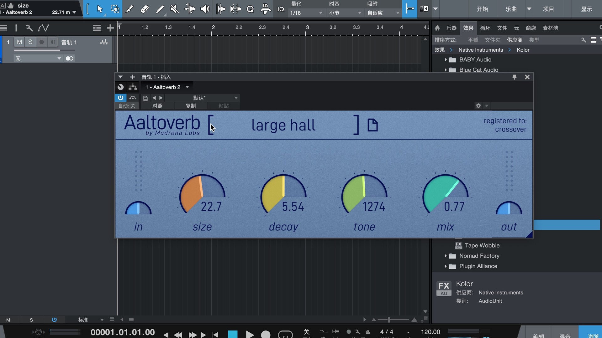This screenshot has width=602, height=338.
Task: Switch to the 循环 browser tab
Action: coord(485,28)
